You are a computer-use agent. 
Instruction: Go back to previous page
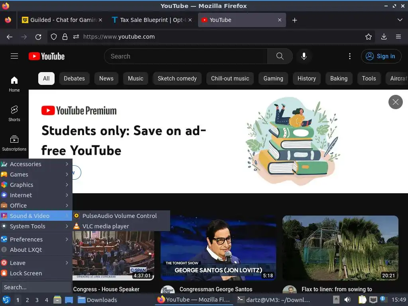pyautogui.click(x=10, y=37)
